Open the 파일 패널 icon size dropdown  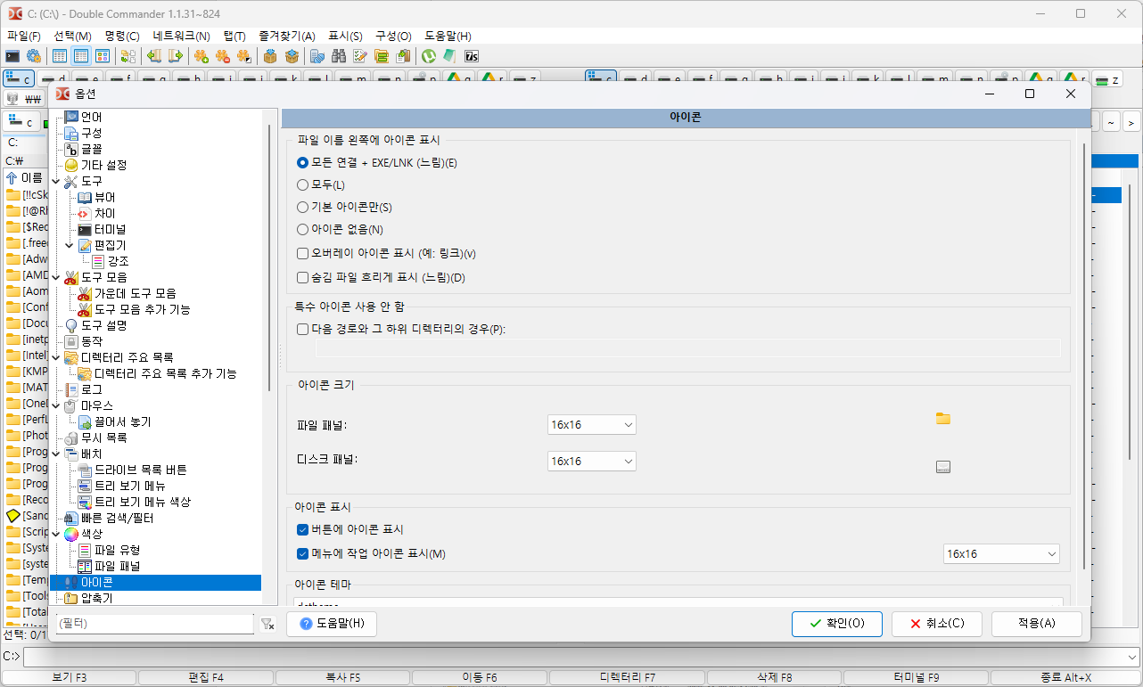tap(592, 425)
